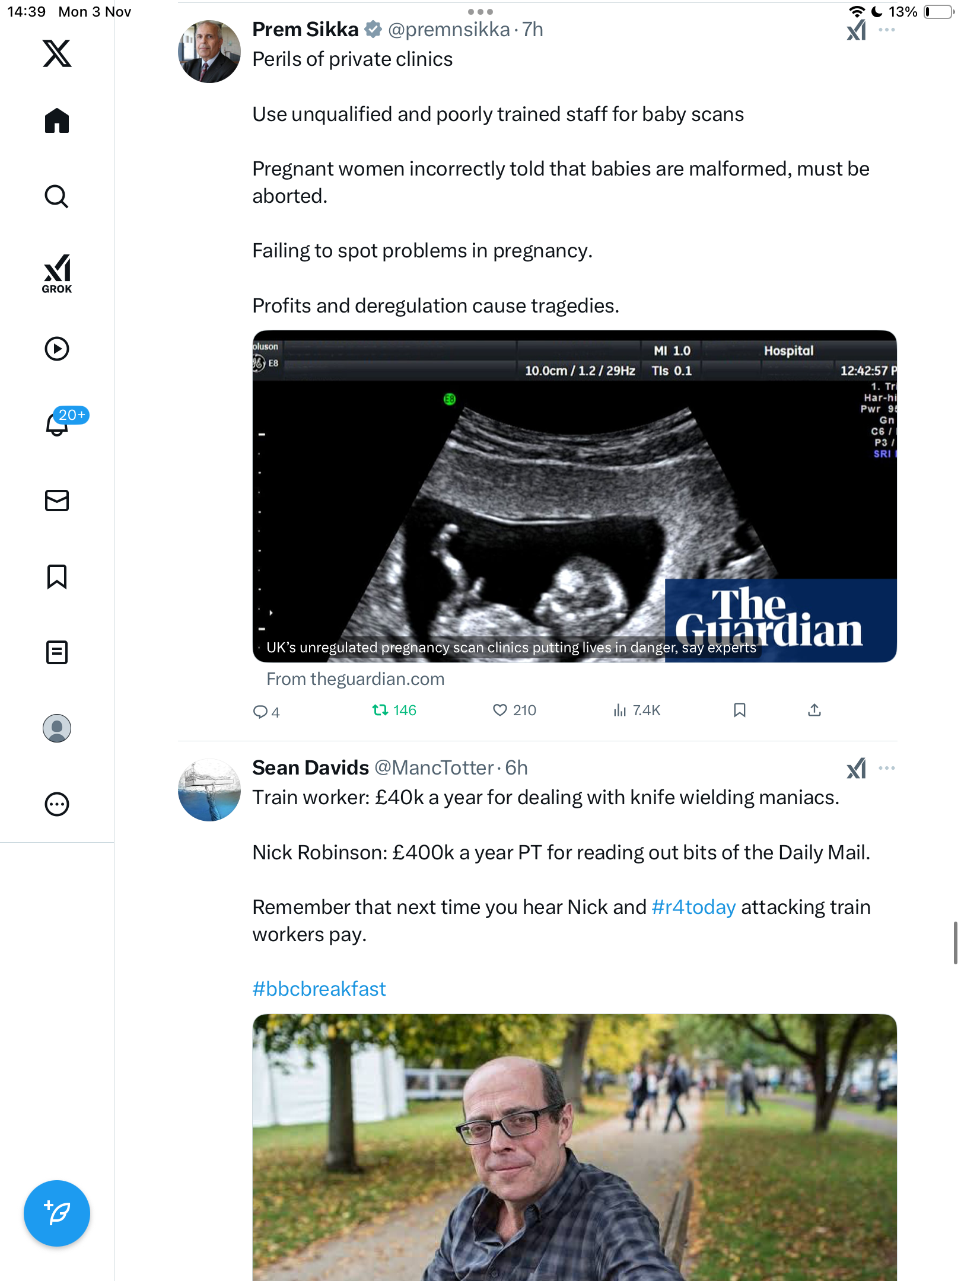The height and width of the screenshot is (1281, 961).
Task: Open the Lists icon in sidebar
Action: coord(57,652)
